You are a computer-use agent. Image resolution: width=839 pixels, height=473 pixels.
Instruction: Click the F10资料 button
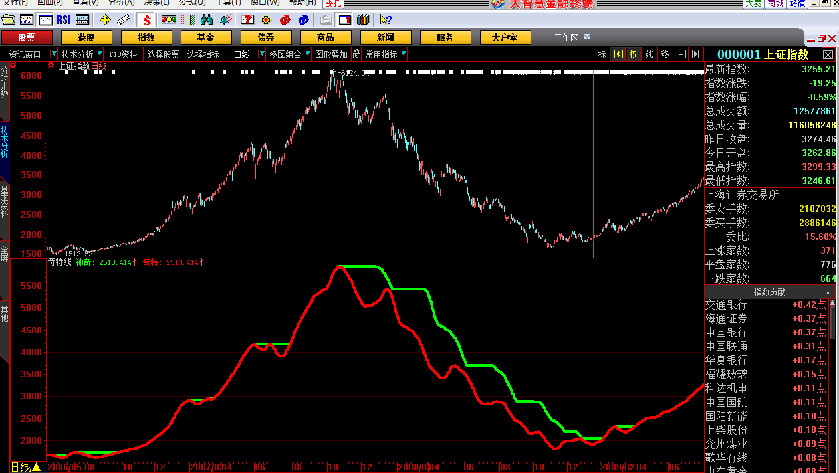click(x=123, y=54)
